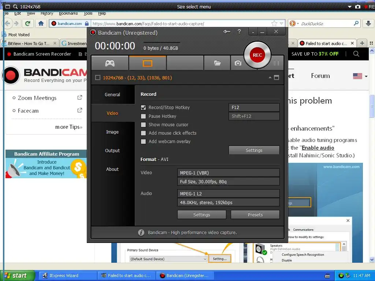Open the keyboard icon in system tray
Screen dimensions: 375x281
tap(327, 276)
